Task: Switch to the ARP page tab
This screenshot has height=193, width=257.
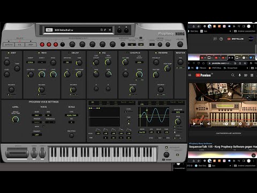Action: pos(31,44)
